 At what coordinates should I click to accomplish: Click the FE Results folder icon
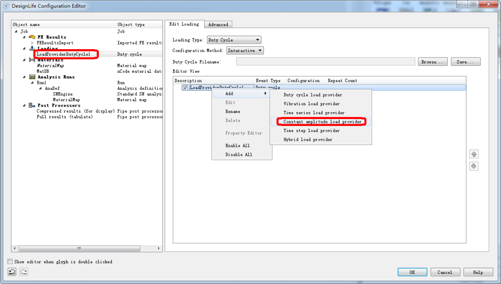(x=32, y=37)
